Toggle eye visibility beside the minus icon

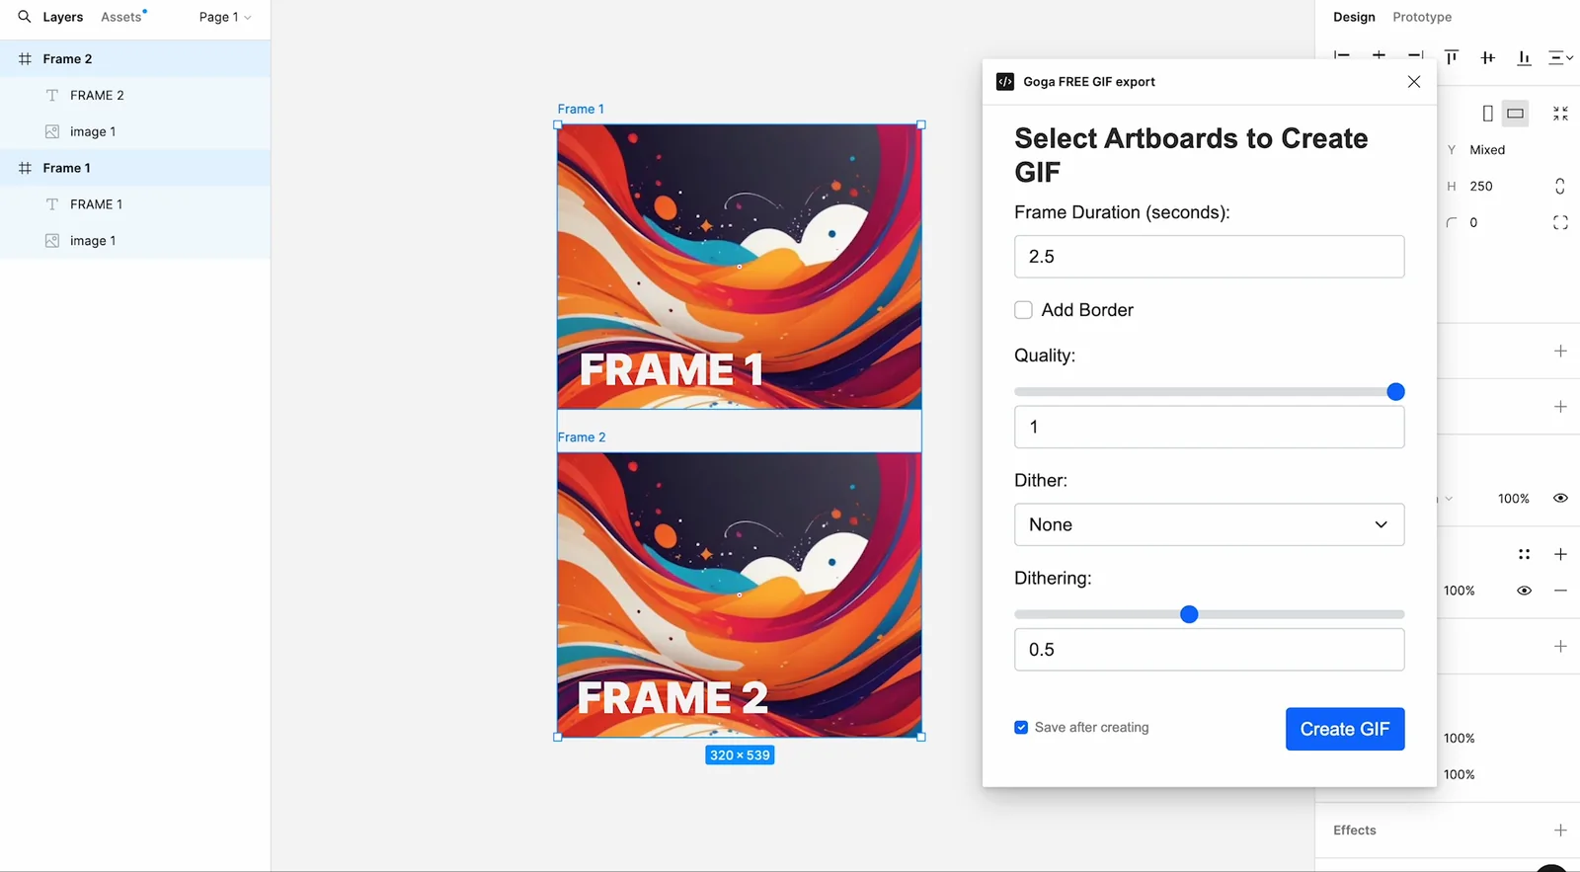tap(1524, 591)
